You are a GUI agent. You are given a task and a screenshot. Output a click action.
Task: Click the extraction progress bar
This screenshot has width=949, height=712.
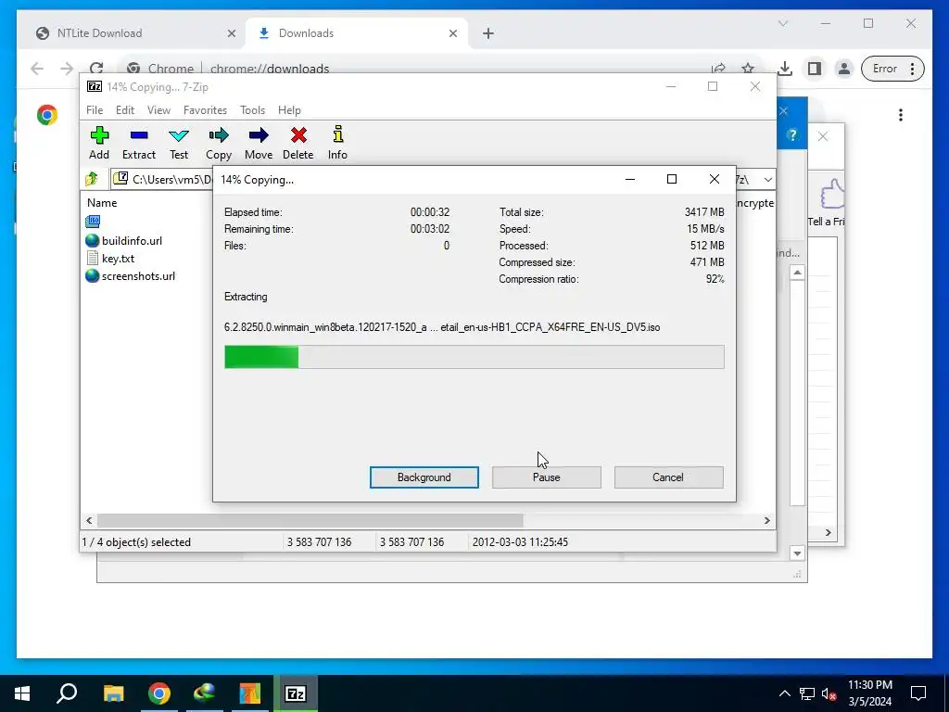pos(474,357)
